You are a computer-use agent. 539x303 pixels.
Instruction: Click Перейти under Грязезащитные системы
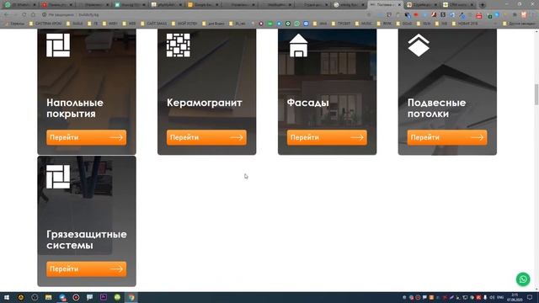pos(86,269)
